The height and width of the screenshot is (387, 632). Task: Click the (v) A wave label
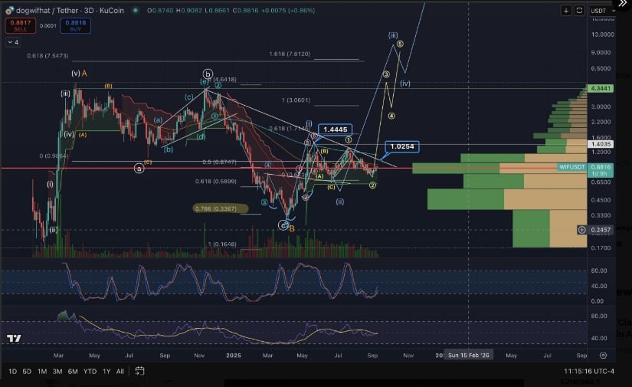79,74
